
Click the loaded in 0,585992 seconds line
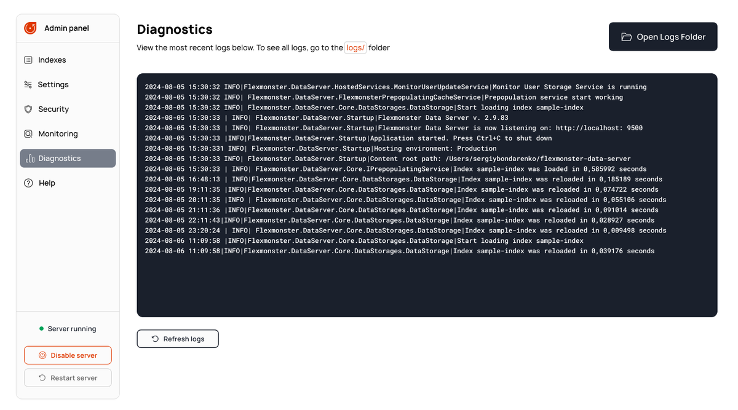pos(395,169)
